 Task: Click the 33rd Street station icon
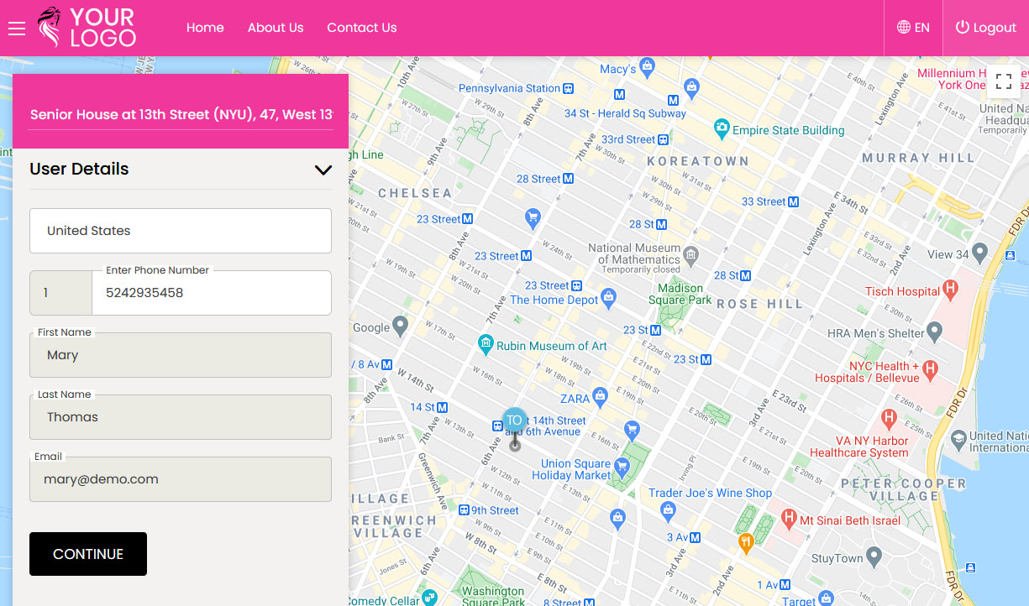pyautogui.click(x=664, y=139)
